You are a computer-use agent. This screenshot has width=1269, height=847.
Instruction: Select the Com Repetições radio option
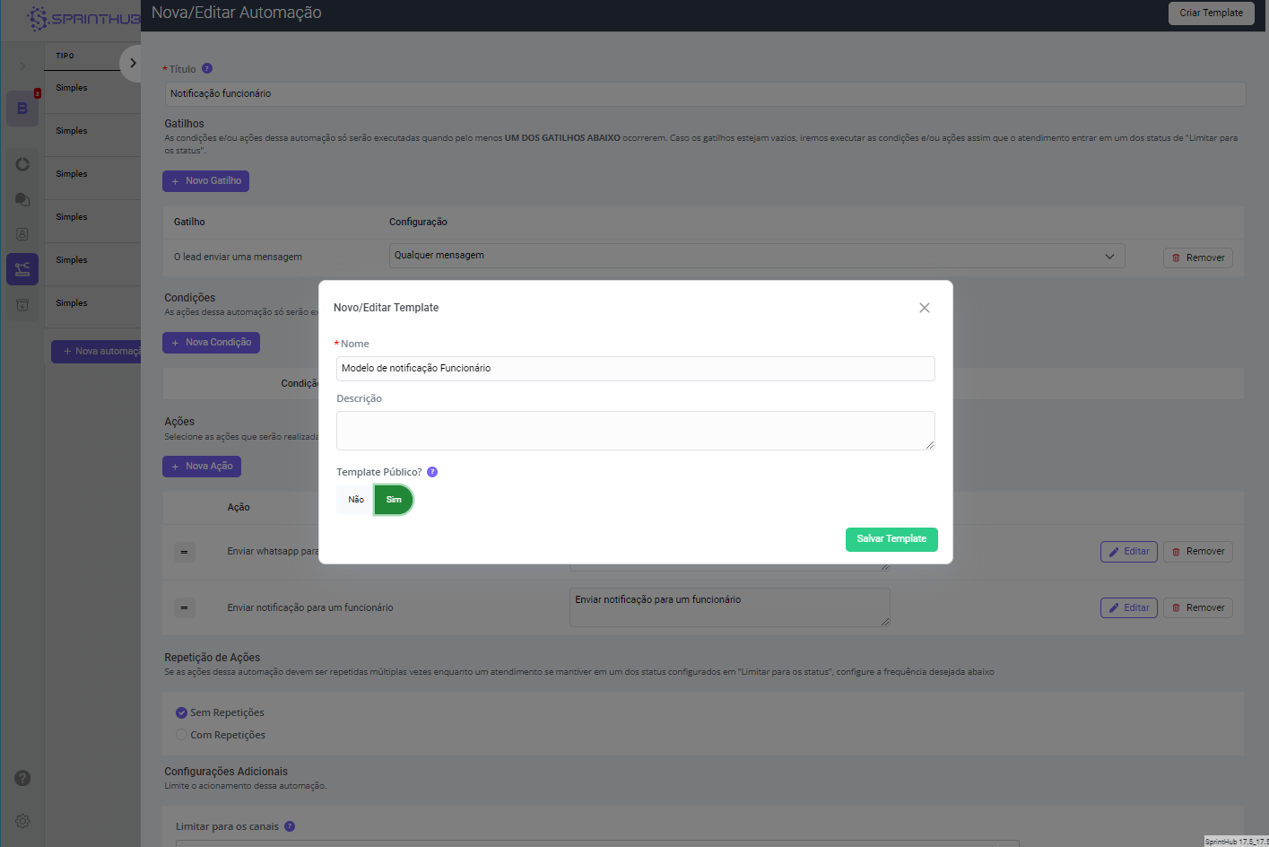(x=182, y=735)
